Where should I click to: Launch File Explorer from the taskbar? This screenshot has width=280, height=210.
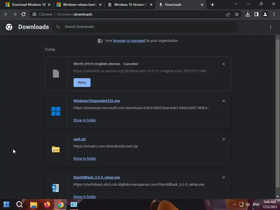[33, 205]
